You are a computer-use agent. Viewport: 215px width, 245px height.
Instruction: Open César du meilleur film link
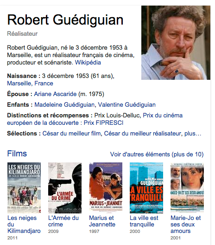[71, 134]
